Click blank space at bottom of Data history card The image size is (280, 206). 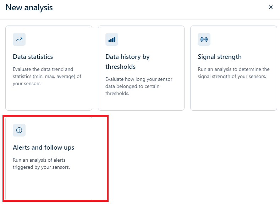[141, 104]
